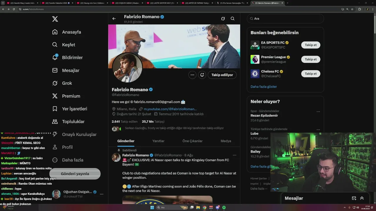The image size is (376, 211).
Task: View followers you know (Serkan Gazioğlu, frosty)
Action: click(174, 128)
